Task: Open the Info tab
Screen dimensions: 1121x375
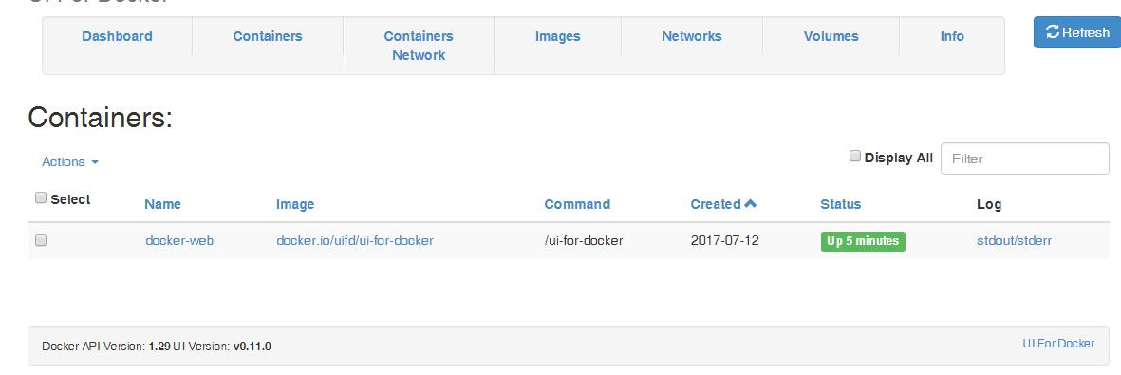Action: 951,36
